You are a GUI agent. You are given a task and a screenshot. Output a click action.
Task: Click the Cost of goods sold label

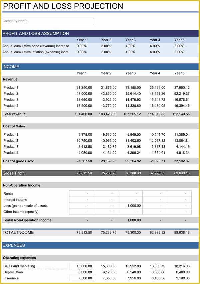point(19,161)
